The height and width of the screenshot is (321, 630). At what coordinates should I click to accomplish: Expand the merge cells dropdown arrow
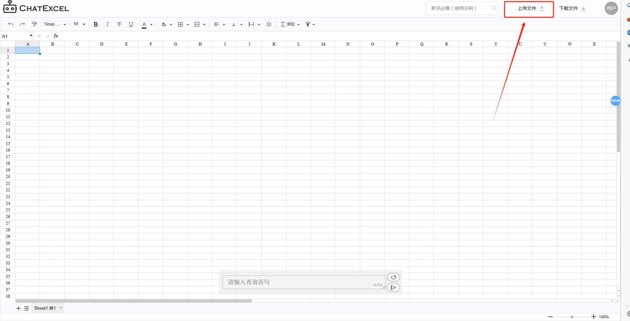pyautogui.click(x=204, y=25)
